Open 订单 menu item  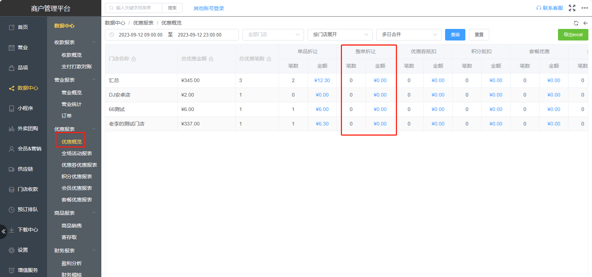(x=67, y=116)
